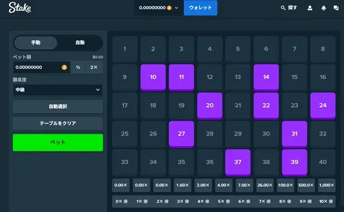Click the 3× hits indicator
Viewport: 344px width, 212px height.
click(x=183, y=201)
